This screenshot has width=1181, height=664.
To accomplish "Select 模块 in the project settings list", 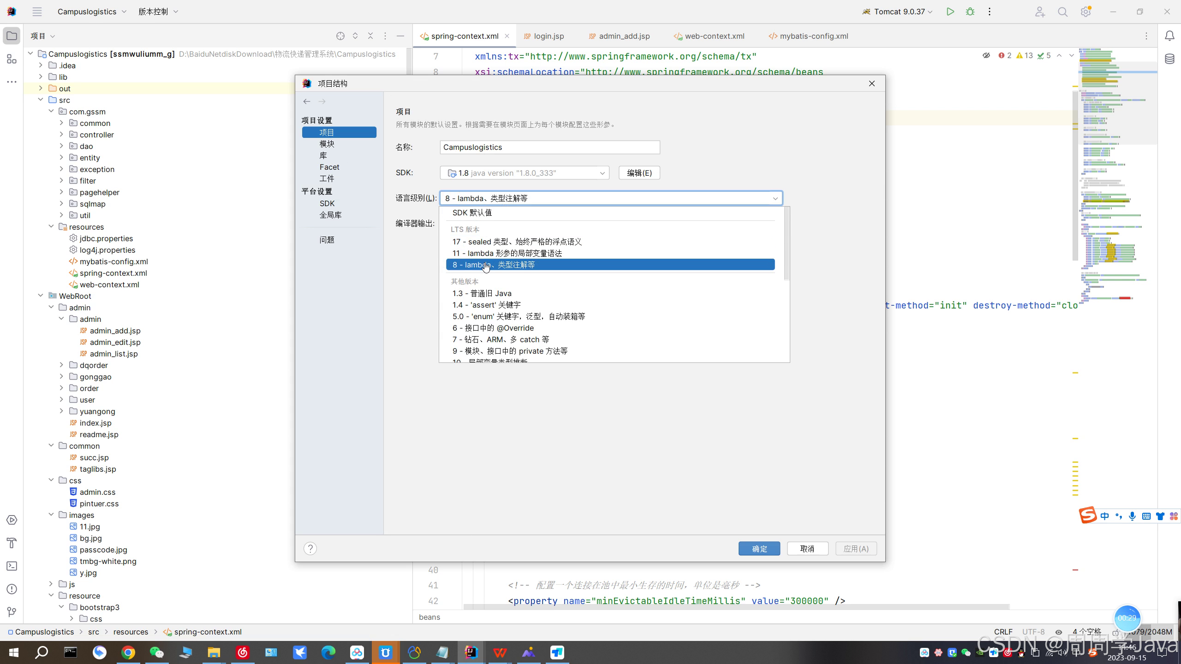I will click(x=327, y=144).
